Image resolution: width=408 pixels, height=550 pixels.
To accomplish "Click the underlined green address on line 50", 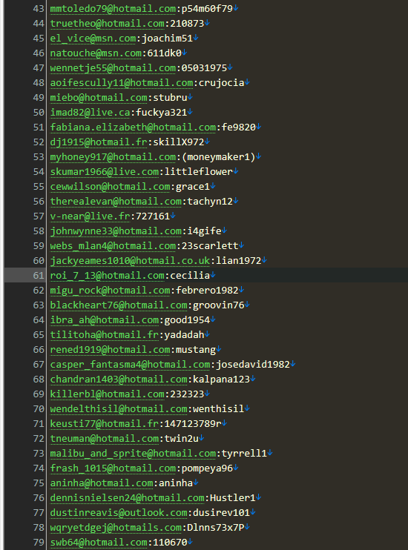I will click(x=91, y=113).
